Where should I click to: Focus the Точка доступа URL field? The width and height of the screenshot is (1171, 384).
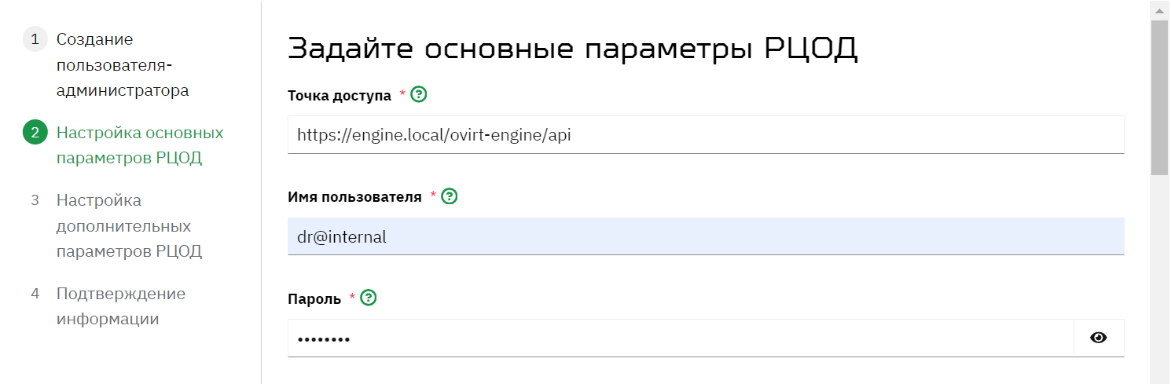tap(706, 135)
